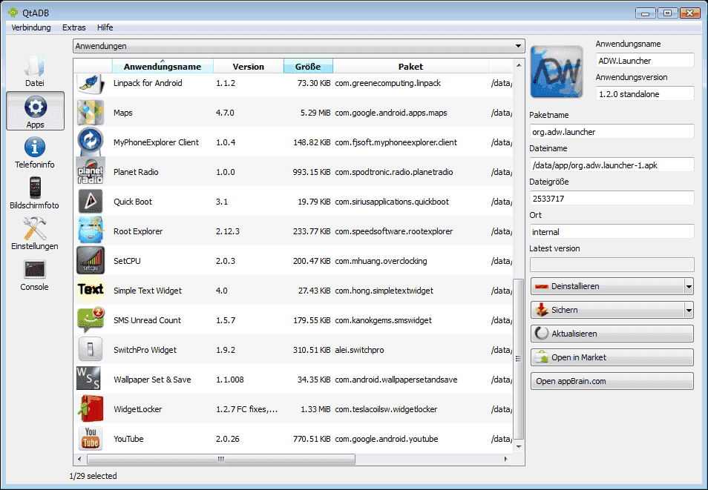
Task: Click the scroll right arrow of app list
Action: click(x=505, y=460)
